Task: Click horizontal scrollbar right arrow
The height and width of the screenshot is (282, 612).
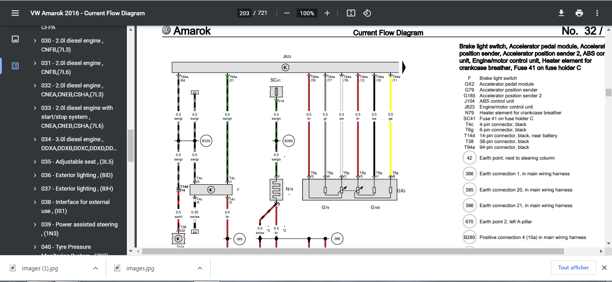Action: 601,251
